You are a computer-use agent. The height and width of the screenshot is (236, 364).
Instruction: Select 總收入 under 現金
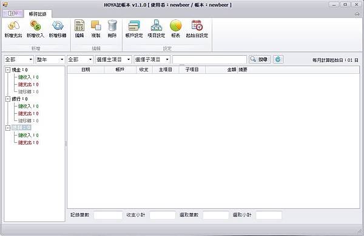coord(28,77)
